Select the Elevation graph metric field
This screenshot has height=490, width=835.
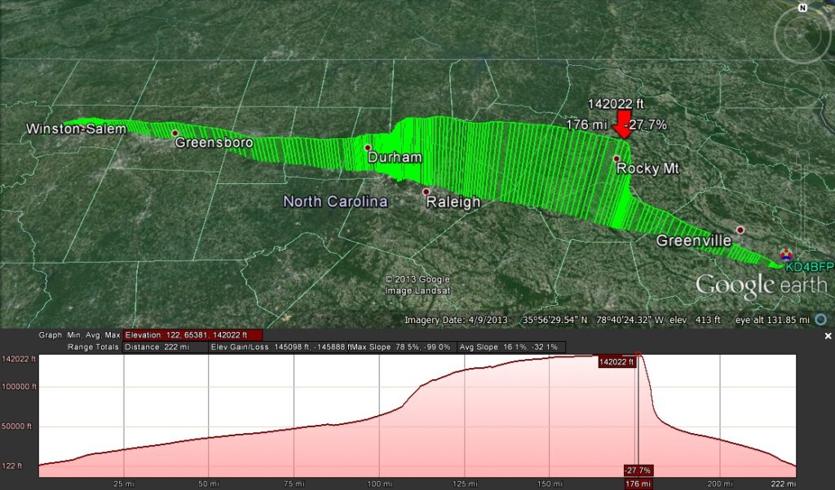[x=192, y=335]
